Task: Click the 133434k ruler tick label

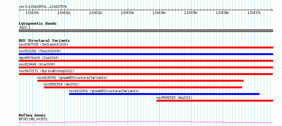Action: (159, 13)
